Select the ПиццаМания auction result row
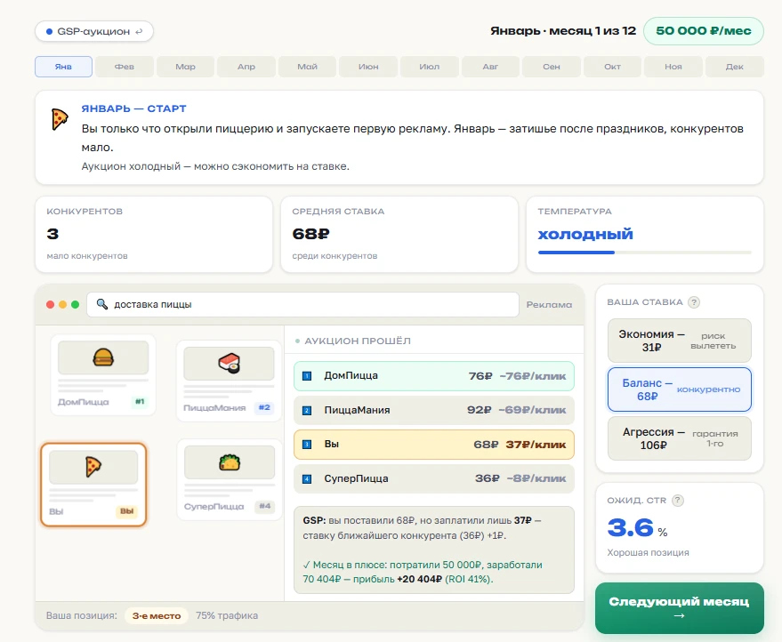This screenshot has width=782, height=642. pos(434,410)
